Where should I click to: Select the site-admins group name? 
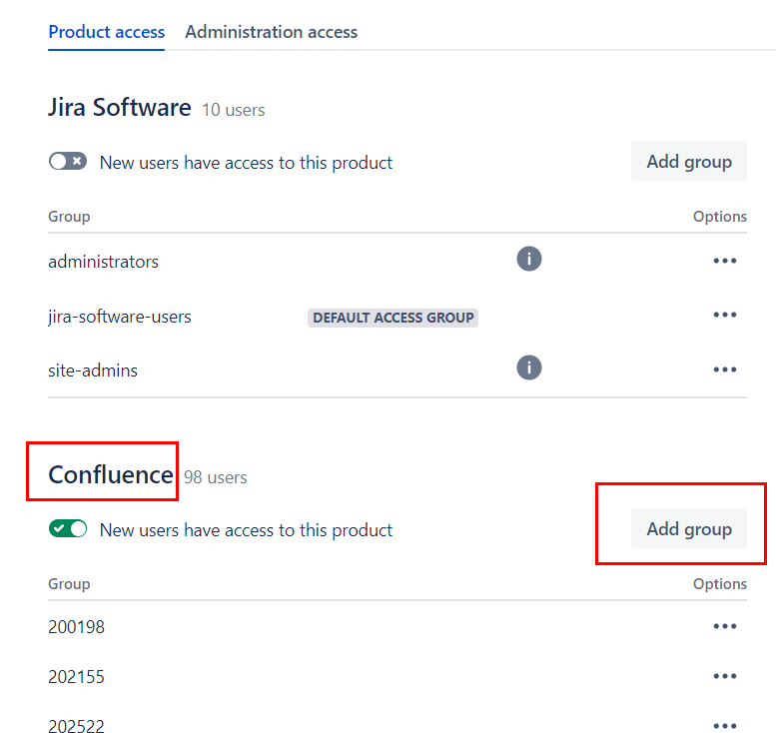pos(93,370)
